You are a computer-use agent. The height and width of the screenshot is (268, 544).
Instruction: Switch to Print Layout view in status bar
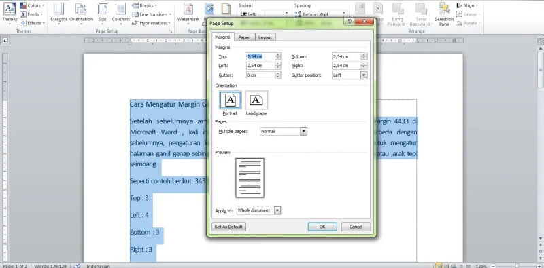point(439,266)
